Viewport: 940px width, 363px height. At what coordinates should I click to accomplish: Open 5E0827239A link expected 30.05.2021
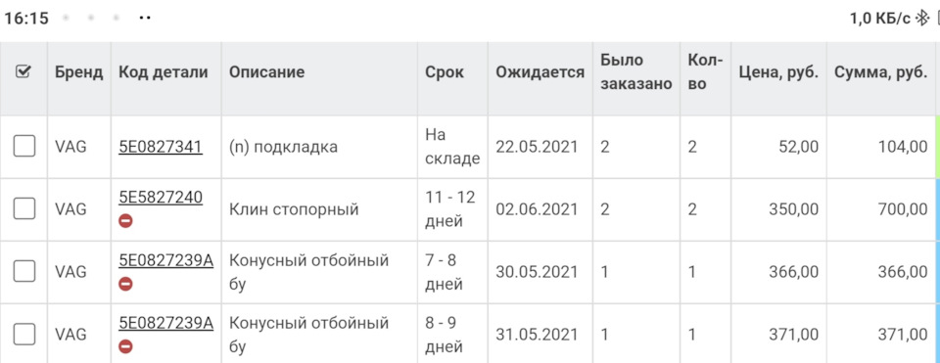[166, 260]
